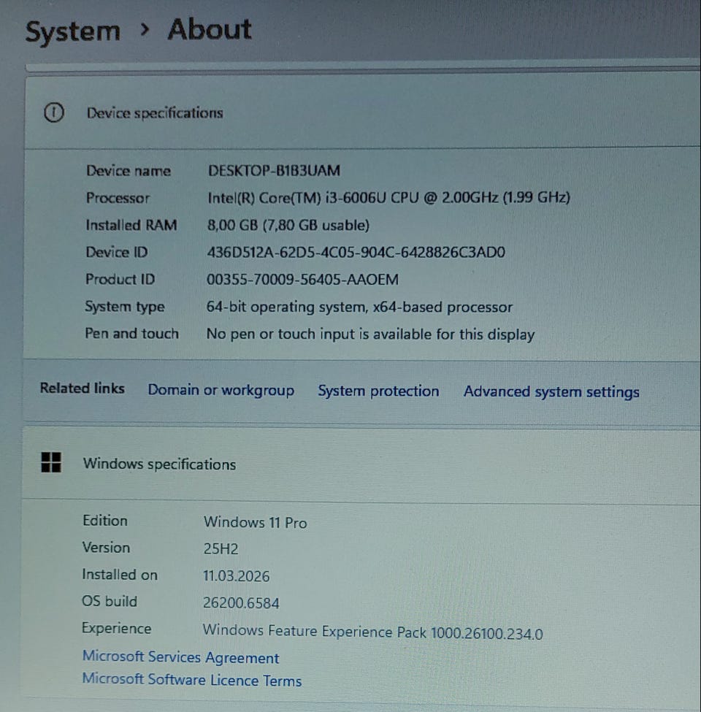
Task: Select installed on date 11.03.2026
Action: coord(236,576)
